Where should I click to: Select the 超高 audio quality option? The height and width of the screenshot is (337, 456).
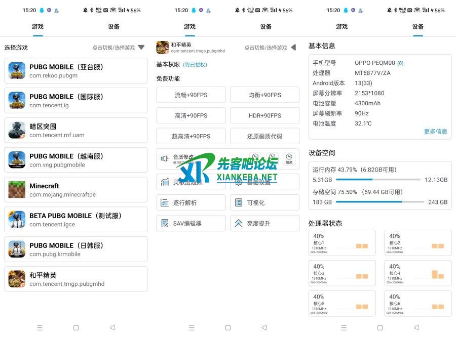tap(289, 159)
